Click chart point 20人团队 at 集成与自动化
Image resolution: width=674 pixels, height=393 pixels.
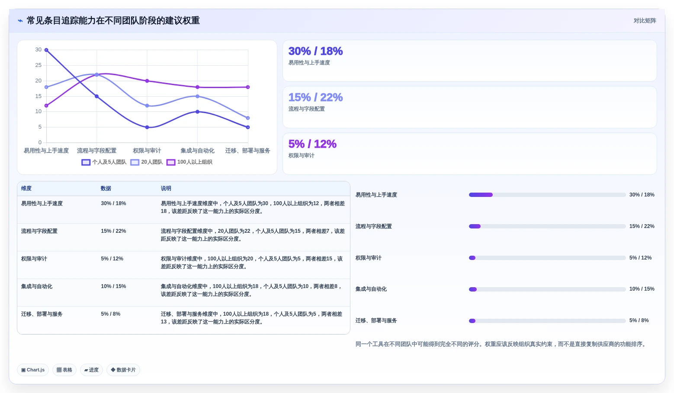pos(198,96)
